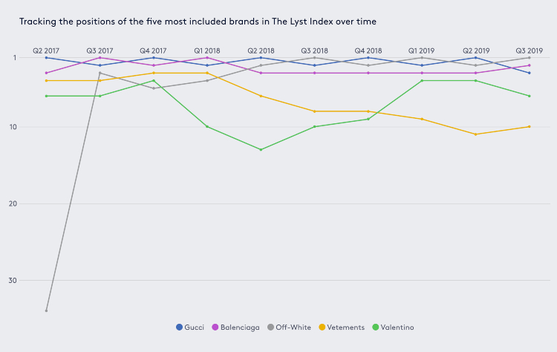
Task: Click the blue Gucci legend dot
Action: [x=180, y=327]
